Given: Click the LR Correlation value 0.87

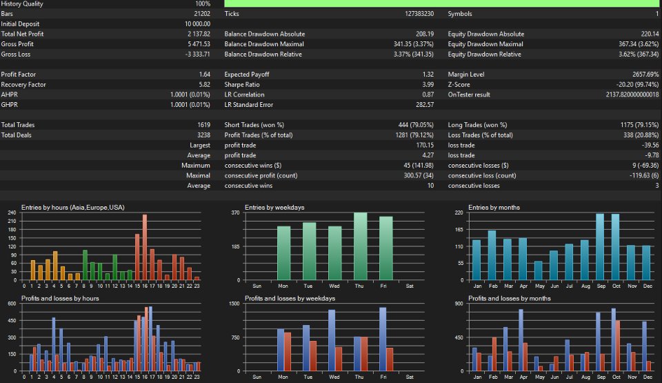Looking at the screenshot, I should (x=428, y=95).
